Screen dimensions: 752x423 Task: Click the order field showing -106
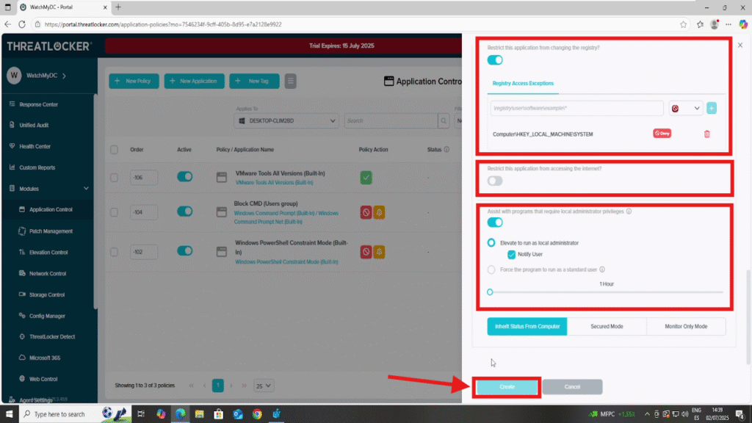144,178
